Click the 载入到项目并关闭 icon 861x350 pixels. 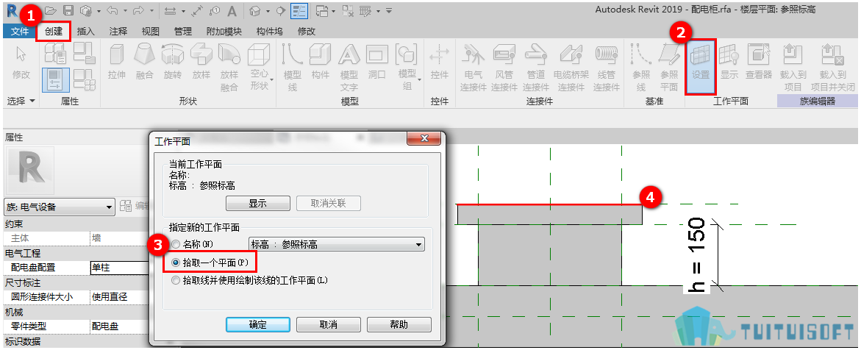832,68
